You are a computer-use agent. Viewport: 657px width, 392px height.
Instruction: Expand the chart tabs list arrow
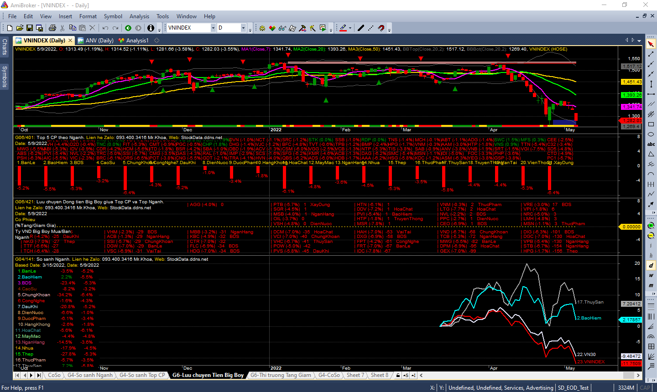coord(639,40)
